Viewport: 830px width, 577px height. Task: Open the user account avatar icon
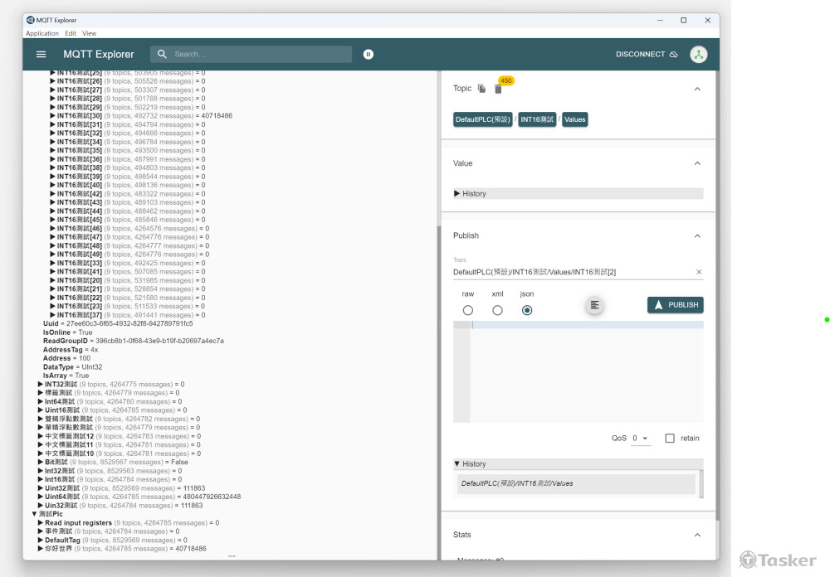[698, 54]
